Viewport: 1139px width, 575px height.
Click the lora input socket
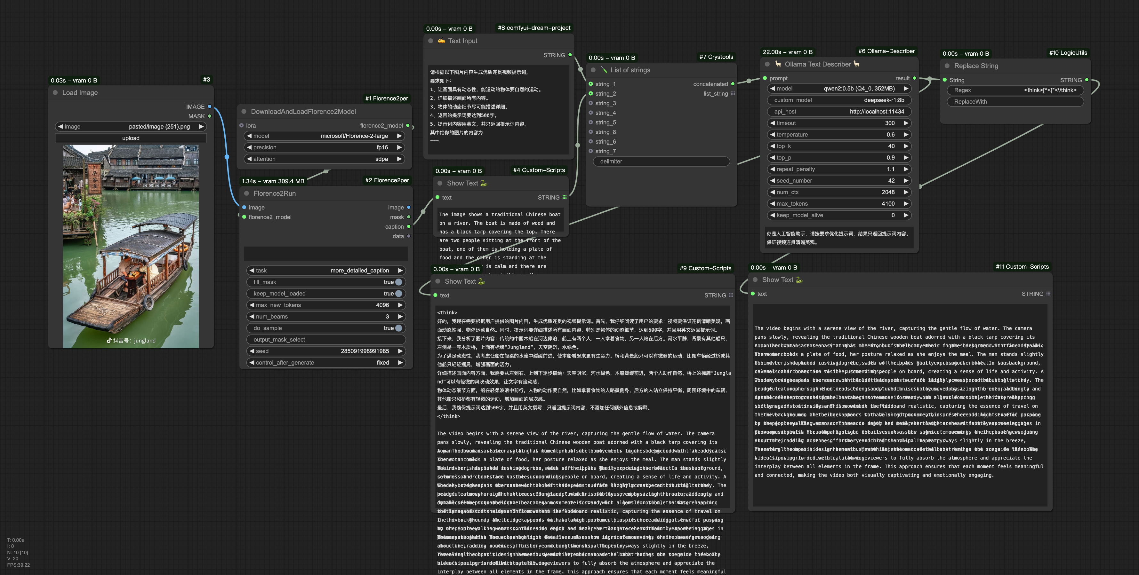pyautogui.click(x=241, y=125)
